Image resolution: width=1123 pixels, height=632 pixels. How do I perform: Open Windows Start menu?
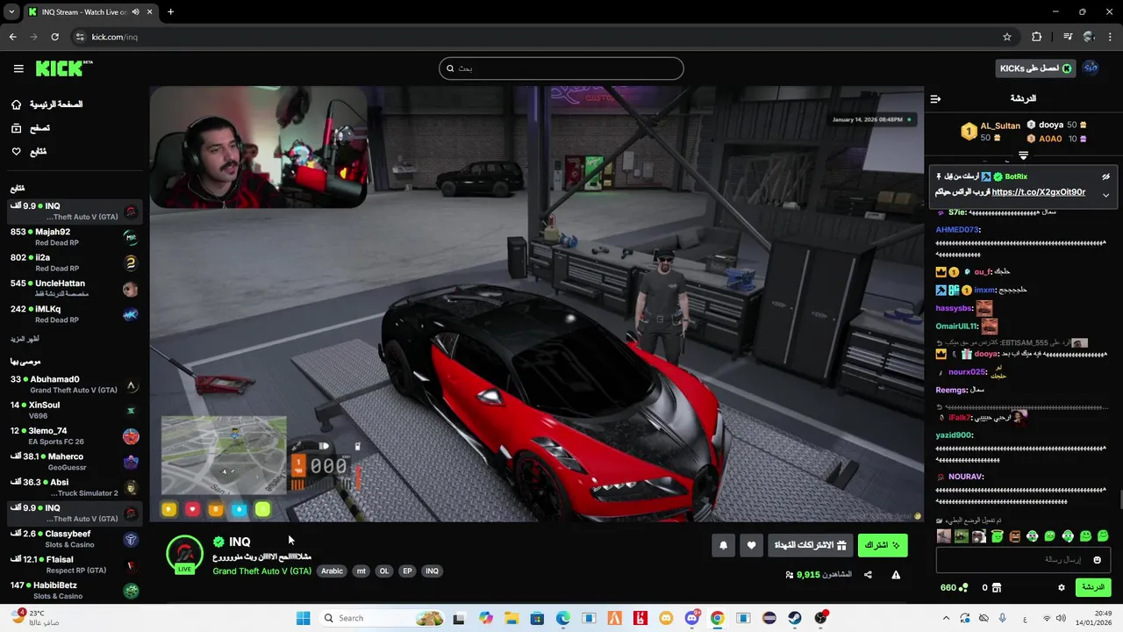coord(303,618)
